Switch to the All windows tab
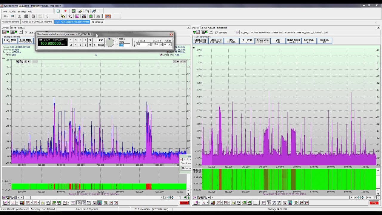This screenshot has height=215, width=382. click(97, 22)
